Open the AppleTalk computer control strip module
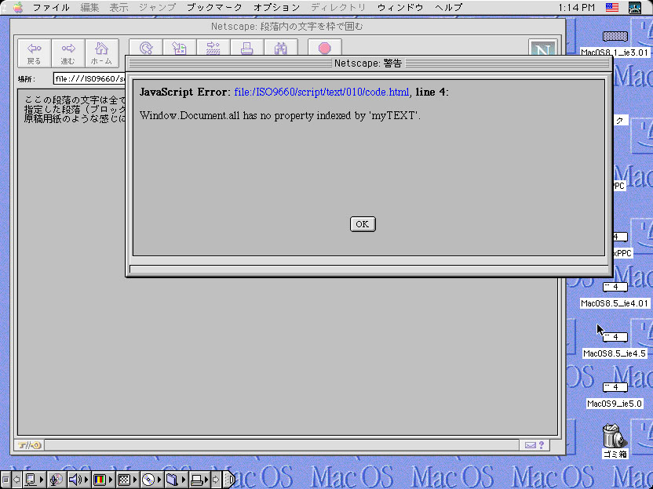Image resolution: width=653 pixels, height=489 pixels. point(34,480)
